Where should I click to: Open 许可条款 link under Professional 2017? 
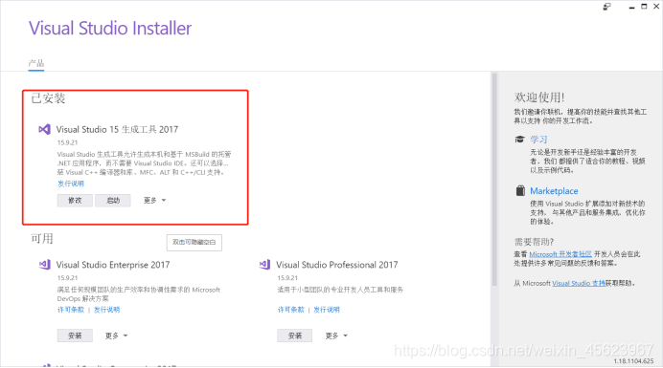pos(290,310)
